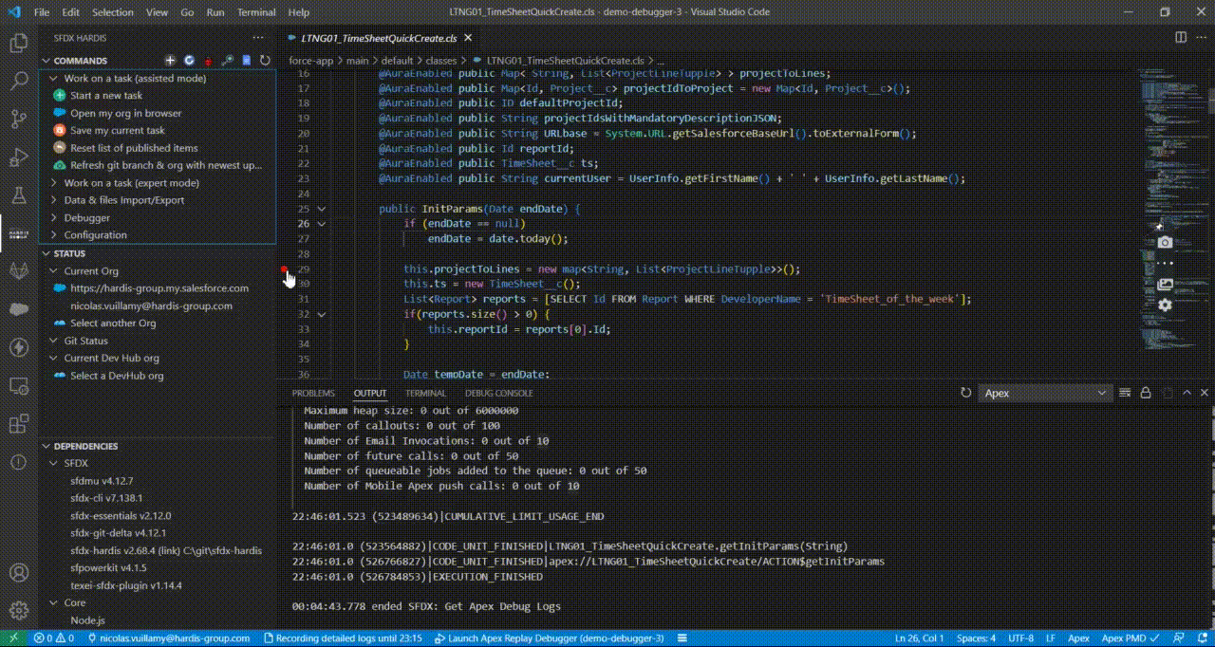Expand the Debugger commands group
The width and height of the screenshot is (1215, 647).
click(x=55, y=218)
